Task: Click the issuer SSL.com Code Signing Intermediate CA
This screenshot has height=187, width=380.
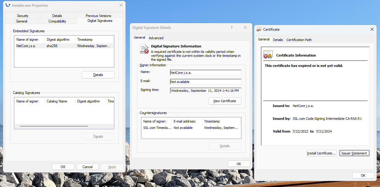Action: [x=327, y=119]
